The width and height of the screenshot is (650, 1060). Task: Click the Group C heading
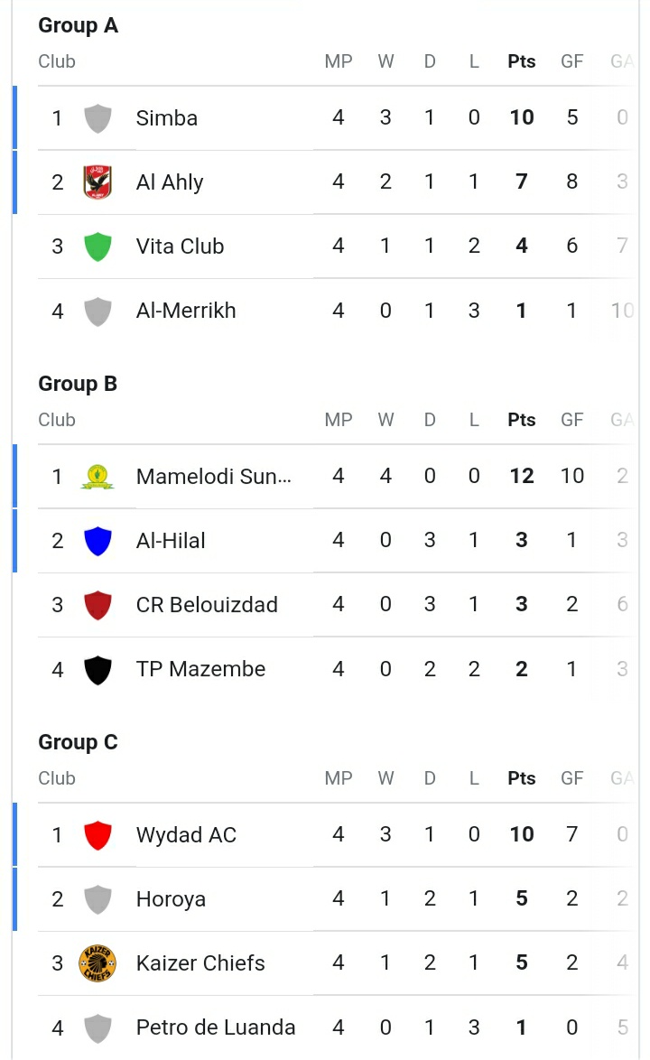(78, 742)
